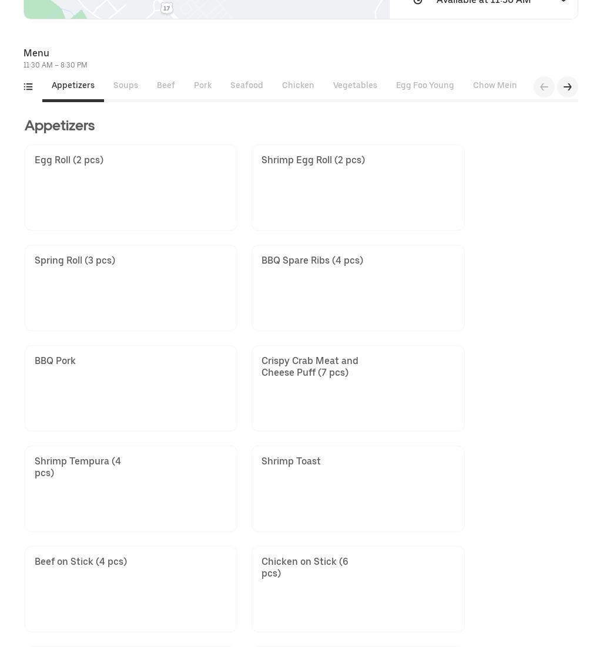Choose the Spring Roll (3 pcs) card
The height and width of the screenshot is (647, 590).
click(x=131, y=288)
